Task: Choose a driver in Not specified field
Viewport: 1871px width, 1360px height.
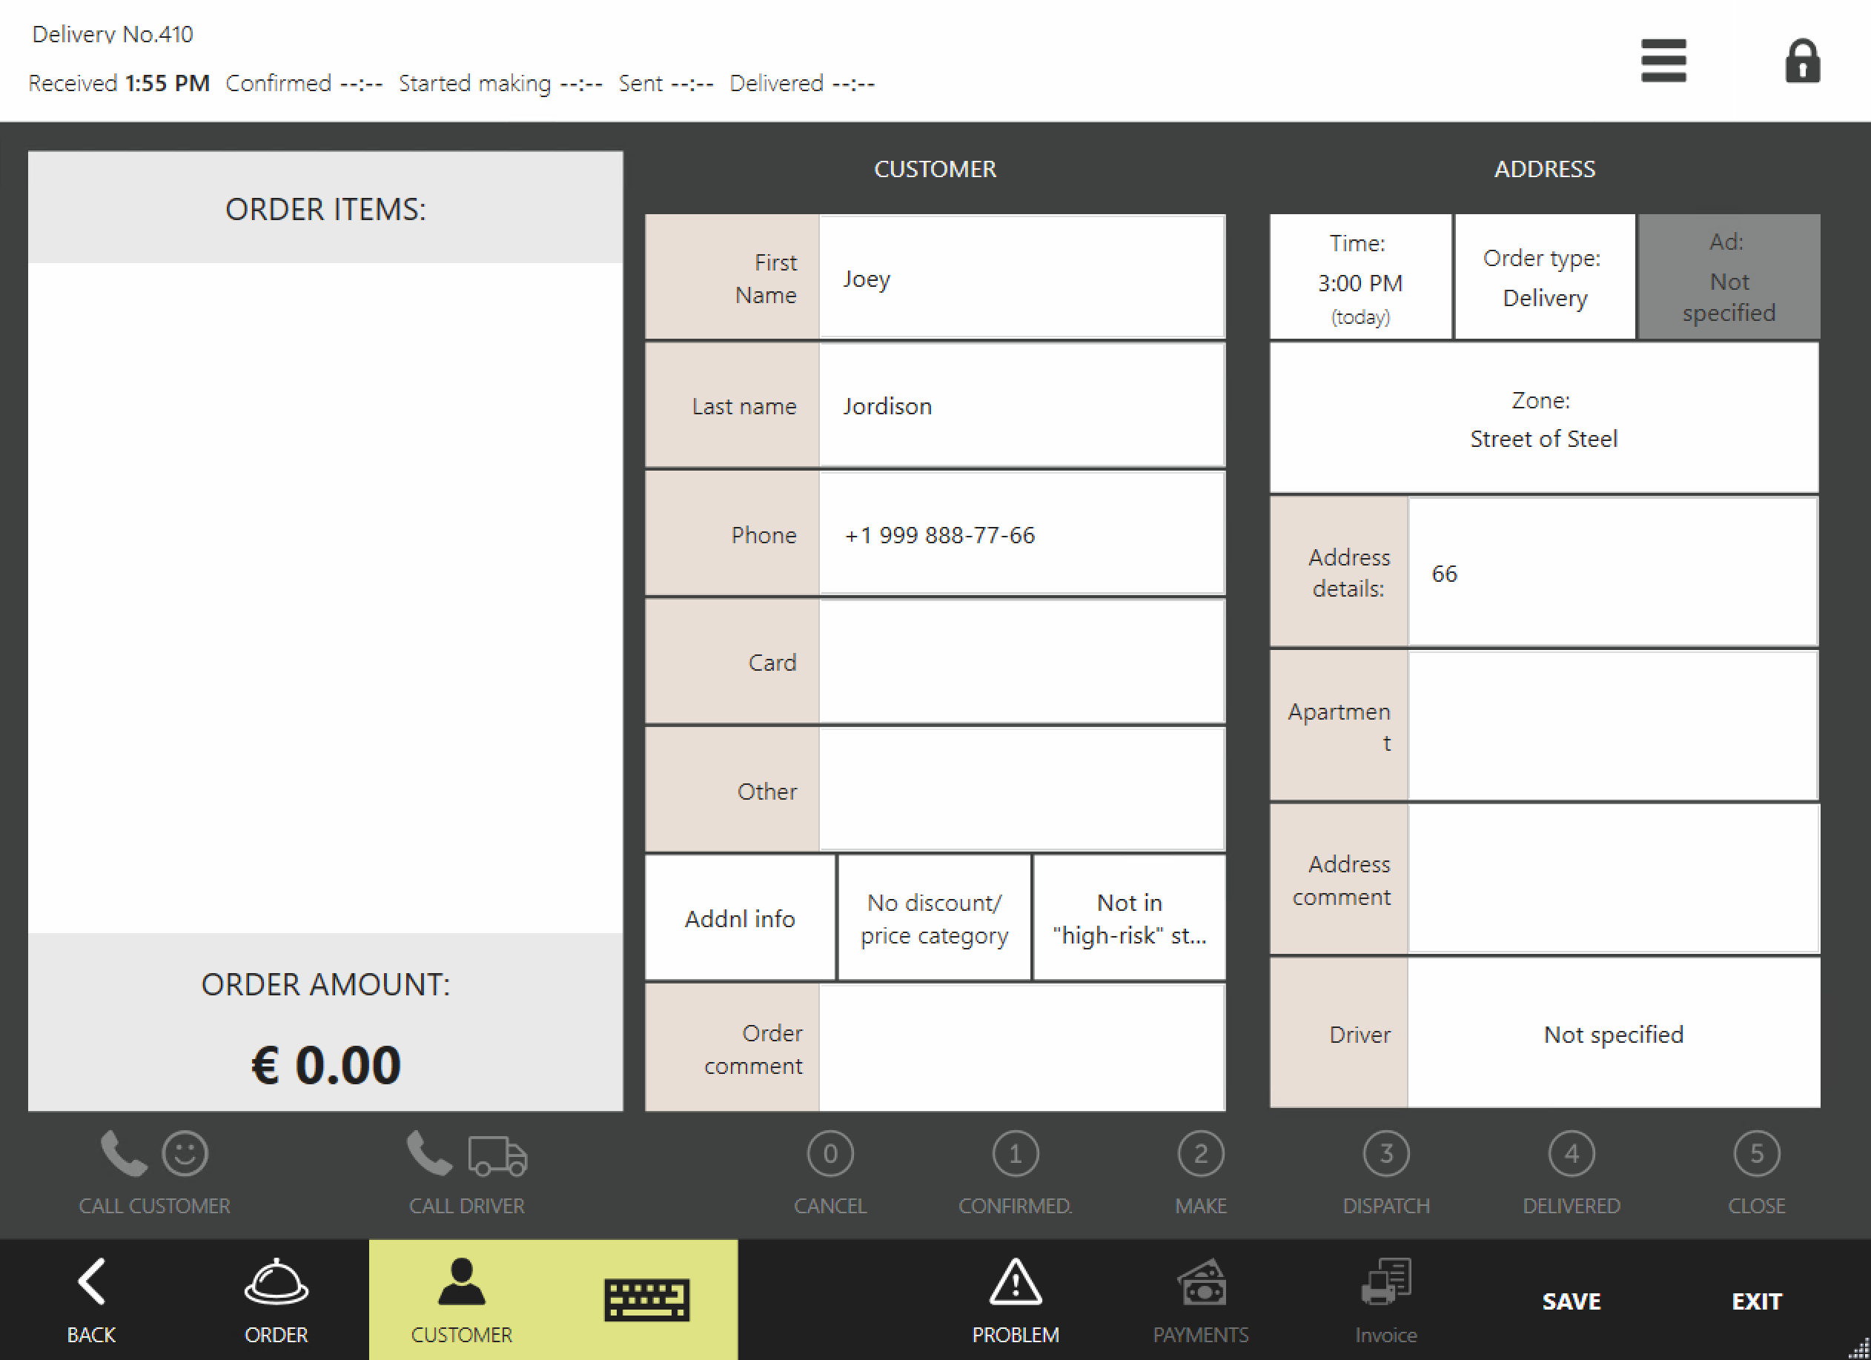Action: click(x=1613, y=1033)
